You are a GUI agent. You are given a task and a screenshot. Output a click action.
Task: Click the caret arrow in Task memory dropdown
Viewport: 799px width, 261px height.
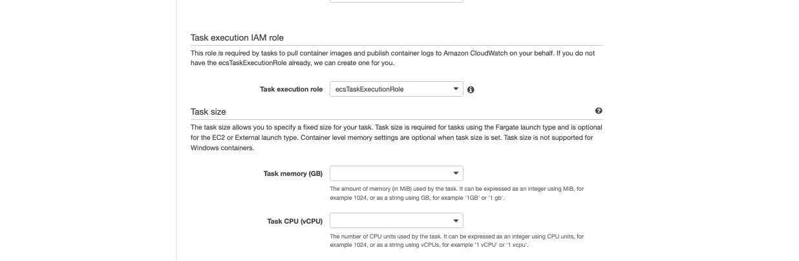tap(456, 173)
